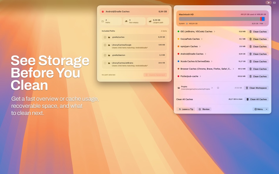
Task: Click the "26,27 GB to clean" label
Action: (236, 99)
